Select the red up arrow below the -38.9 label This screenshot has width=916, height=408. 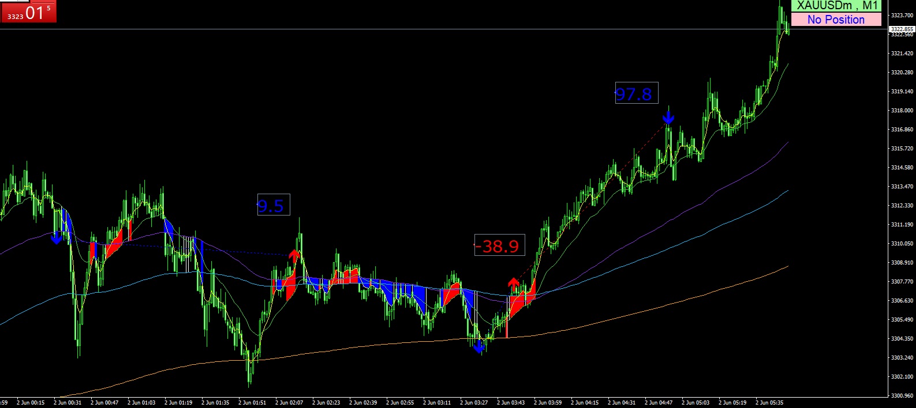[x=513, y=283]
